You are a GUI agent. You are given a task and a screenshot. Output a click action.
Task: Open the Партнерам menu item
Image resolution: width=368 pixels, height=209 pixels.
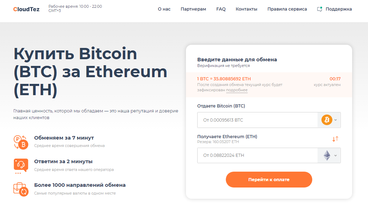click(x=193, y=9)
